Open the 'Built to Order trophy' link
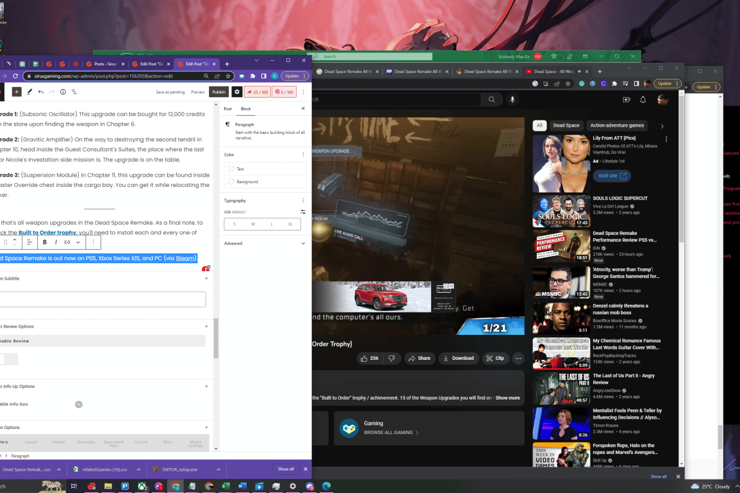 coord(47,232)
